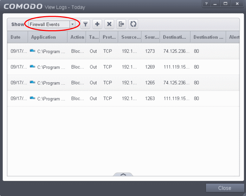Click TCP protocol in the 1269 row

[x=108, y=67]
